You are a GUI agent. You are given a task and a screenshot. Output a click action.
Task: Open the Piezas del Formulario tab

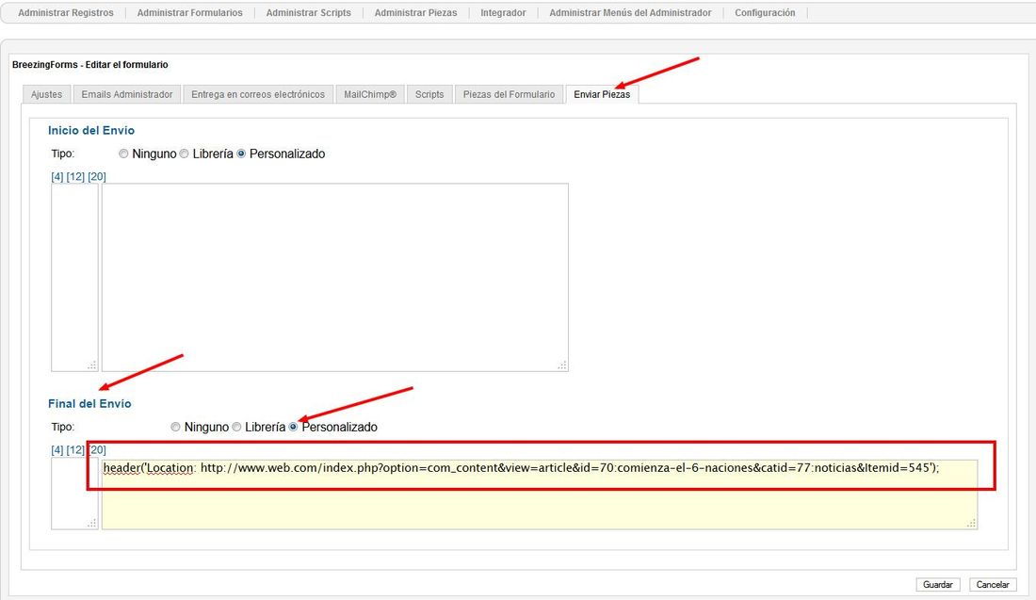pos(509,94)
